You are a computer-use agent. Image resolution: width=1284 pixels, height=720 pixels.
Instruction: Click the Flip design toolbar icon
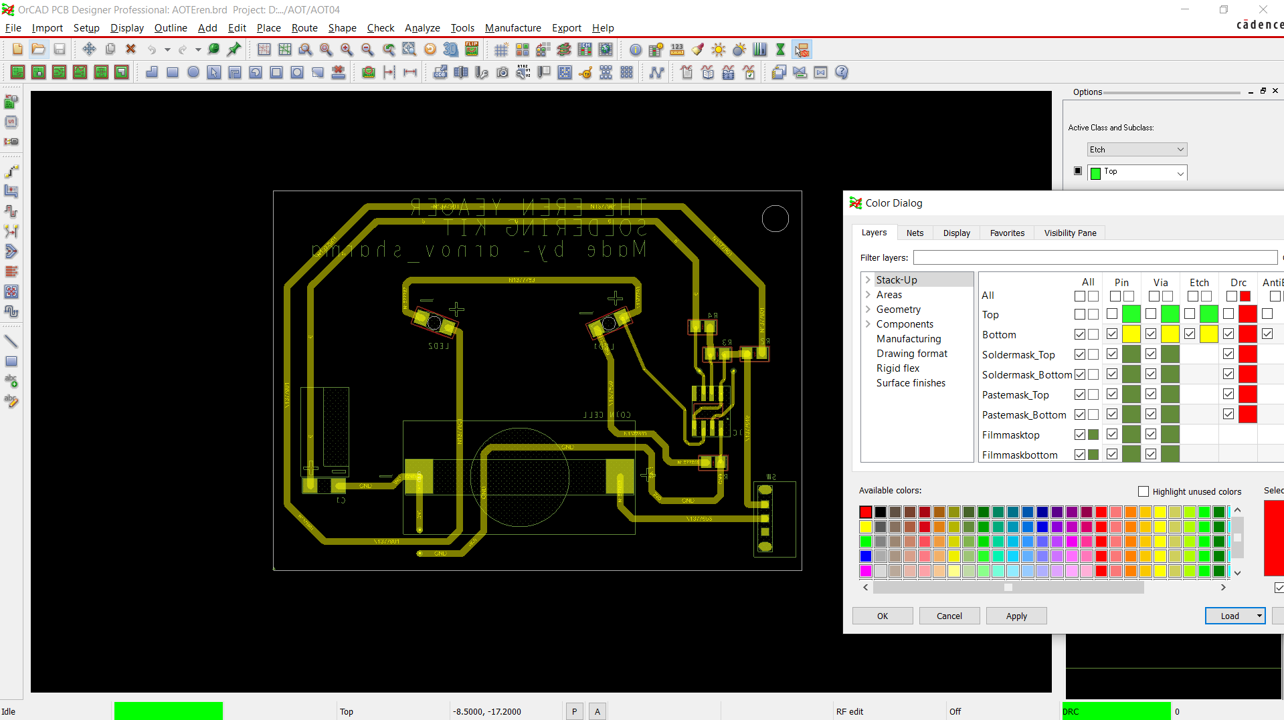(472, 49)
